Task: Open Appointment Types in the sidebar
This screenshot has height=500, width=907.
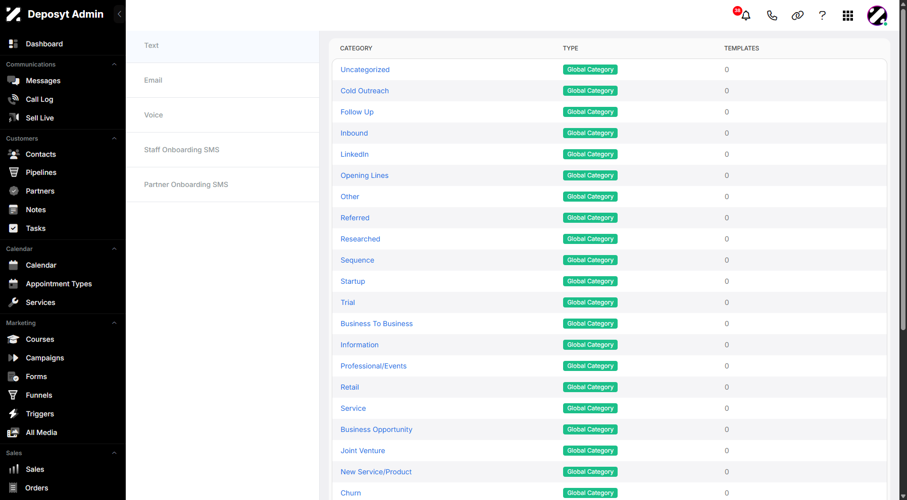Action: [59, 284]
